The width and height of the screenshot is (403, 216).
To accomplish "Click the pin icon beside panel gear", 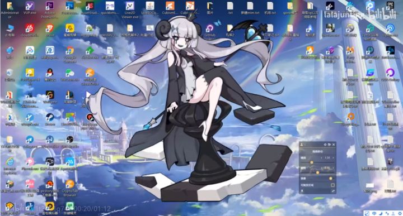I will click(x=329, y=145).
